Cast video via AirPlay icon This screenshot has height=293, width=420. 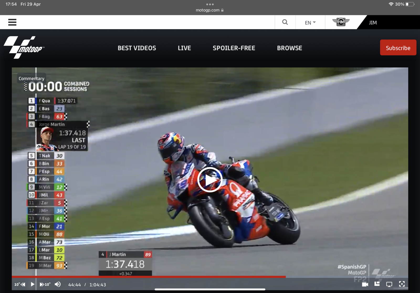tap(389, 284)
